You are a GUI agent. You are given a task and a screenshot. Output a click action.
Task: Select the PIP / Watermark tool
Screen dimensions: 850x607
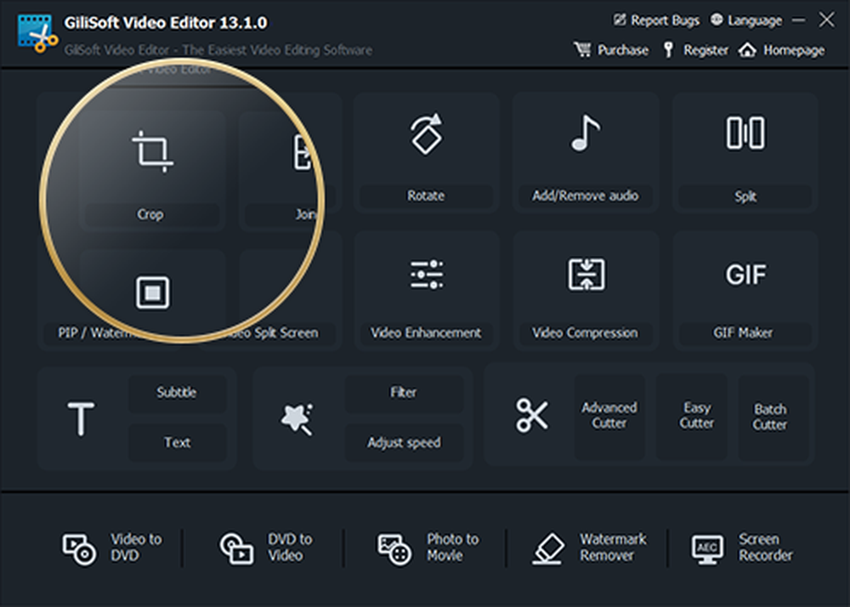[150, 293]
